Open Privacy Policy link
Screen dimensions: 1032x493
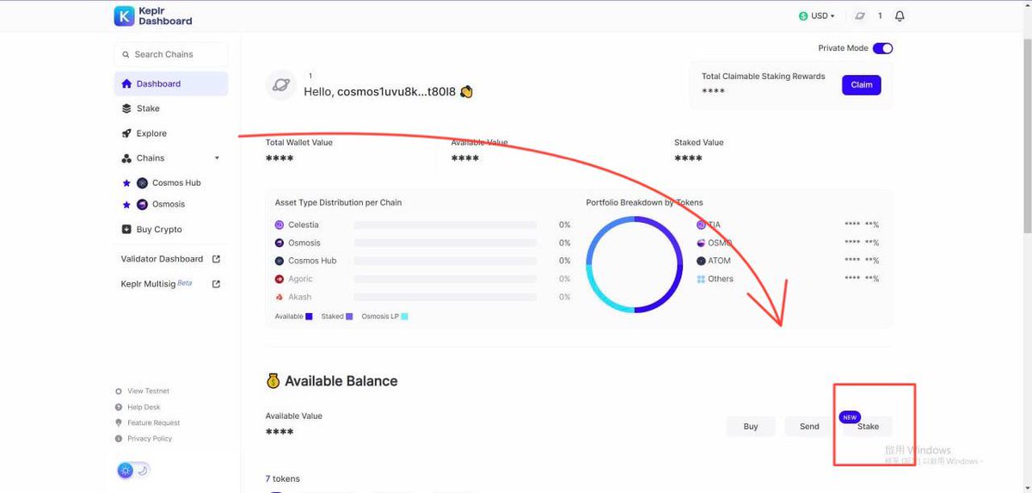pos(150,439)
